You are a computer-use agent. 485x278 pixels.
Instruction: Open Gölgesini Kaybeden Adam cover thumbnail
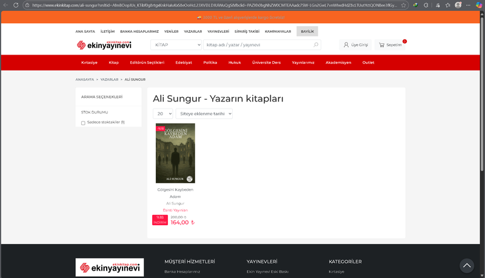[175, 153]
